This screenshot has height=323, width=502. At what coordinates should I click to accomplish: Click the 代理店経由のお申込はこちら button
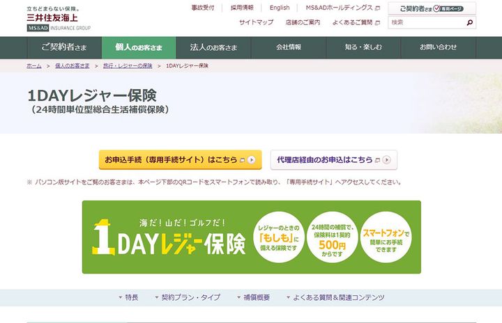[333, 159]
